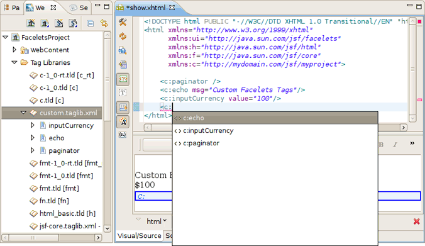This screenshot has width=425, height=246.
Task: Click right arrow of tree horizontal scrollbar
Action: (98, 238)
